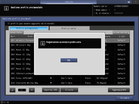Select row 010 Clairalfa Whiite 80g
The height and width of the screenshot is (104, 139).
[70, 83]
